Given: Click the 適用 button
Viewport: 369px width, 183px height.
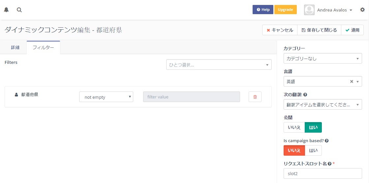Looking at the screenshot, I should (352, 30).
